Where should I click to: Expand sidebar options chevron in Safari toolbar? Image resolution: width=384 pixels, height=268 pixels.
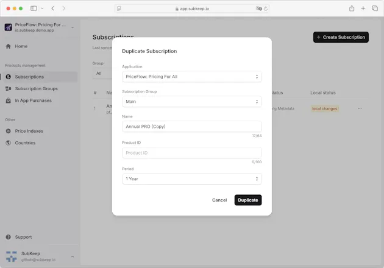point(42,9)
